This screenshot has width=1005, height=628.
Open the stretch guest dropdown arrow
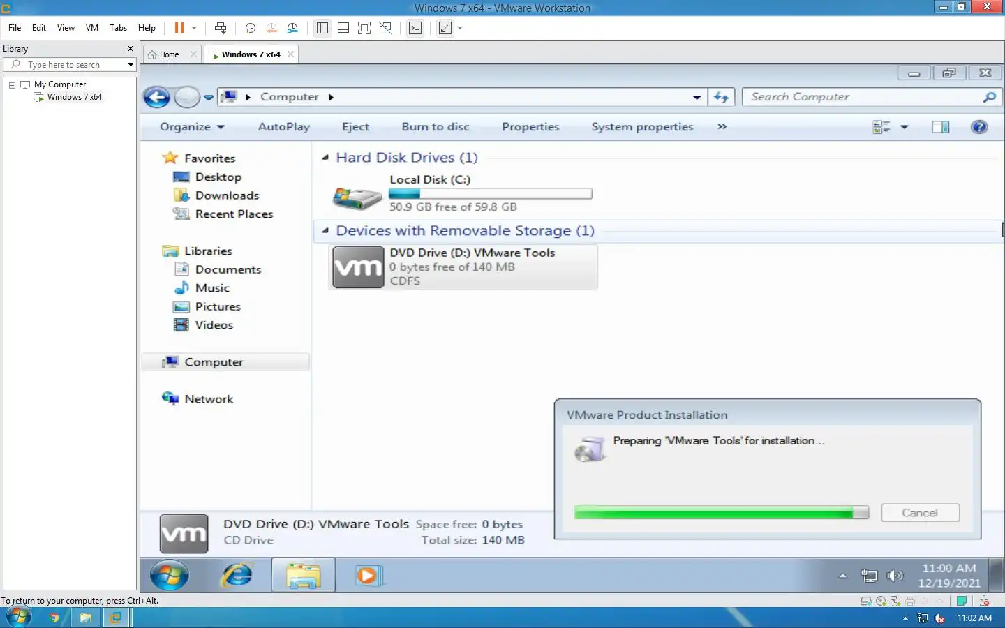(460, 28)
